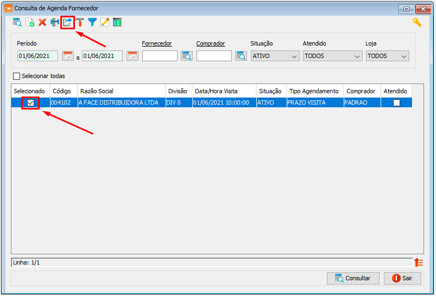436x296 pixels.
Task: Uncheck Selecionado for A FACE DISTRIBUIDORA
Action: (x=30, y=102)
